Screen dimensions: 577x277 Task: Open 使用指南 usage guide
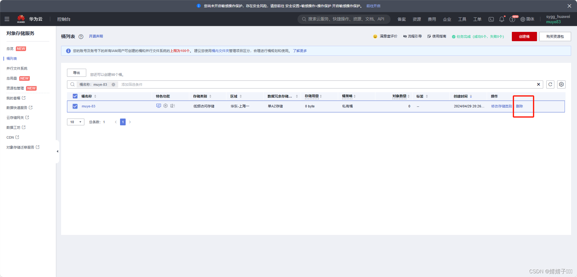(x=437, y=36)
